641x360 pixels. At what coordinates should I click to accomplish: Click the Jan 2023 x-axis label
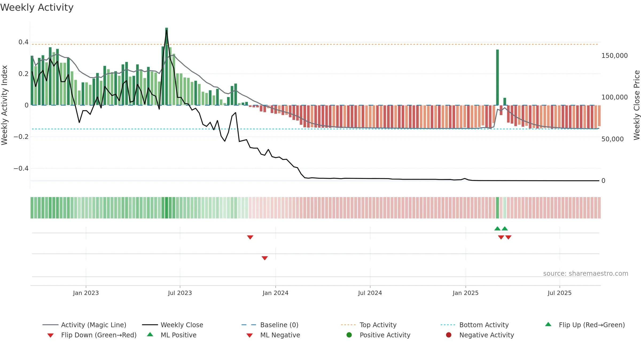(x=86, y=293)
